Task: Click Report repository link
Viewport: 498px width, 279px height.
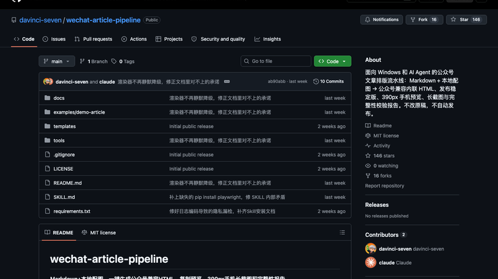Action: (x=385, y=186)
